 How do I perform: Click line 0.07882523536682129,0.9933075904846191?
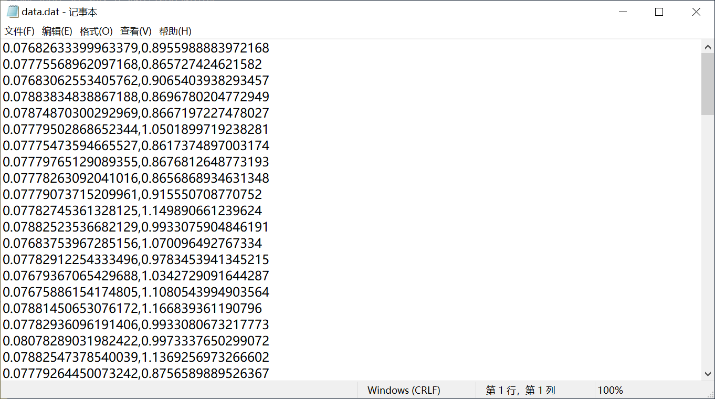[x=136, y=227]
